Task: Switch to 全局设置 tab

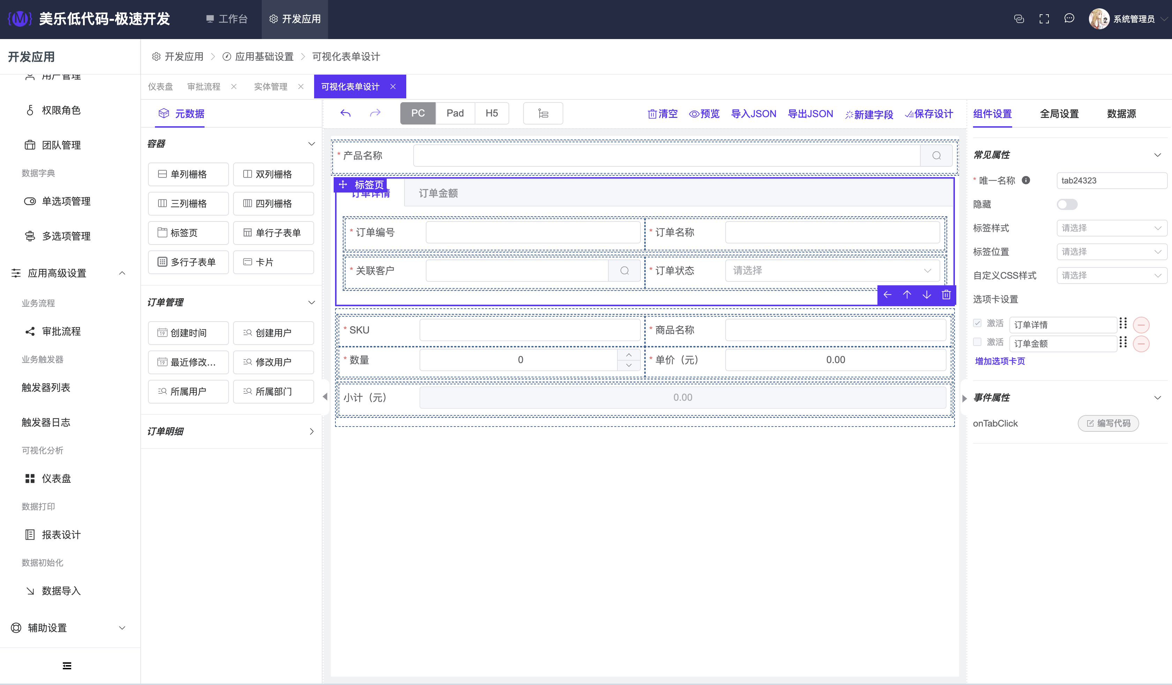Action: (1059, 114)
